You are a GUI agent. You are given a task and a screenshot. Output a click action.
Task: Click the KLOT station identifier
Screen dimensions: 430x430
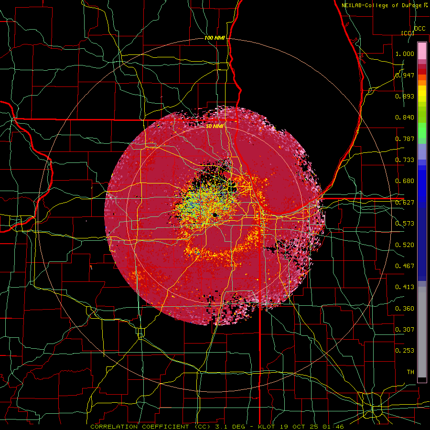click(x=267, y=427)
